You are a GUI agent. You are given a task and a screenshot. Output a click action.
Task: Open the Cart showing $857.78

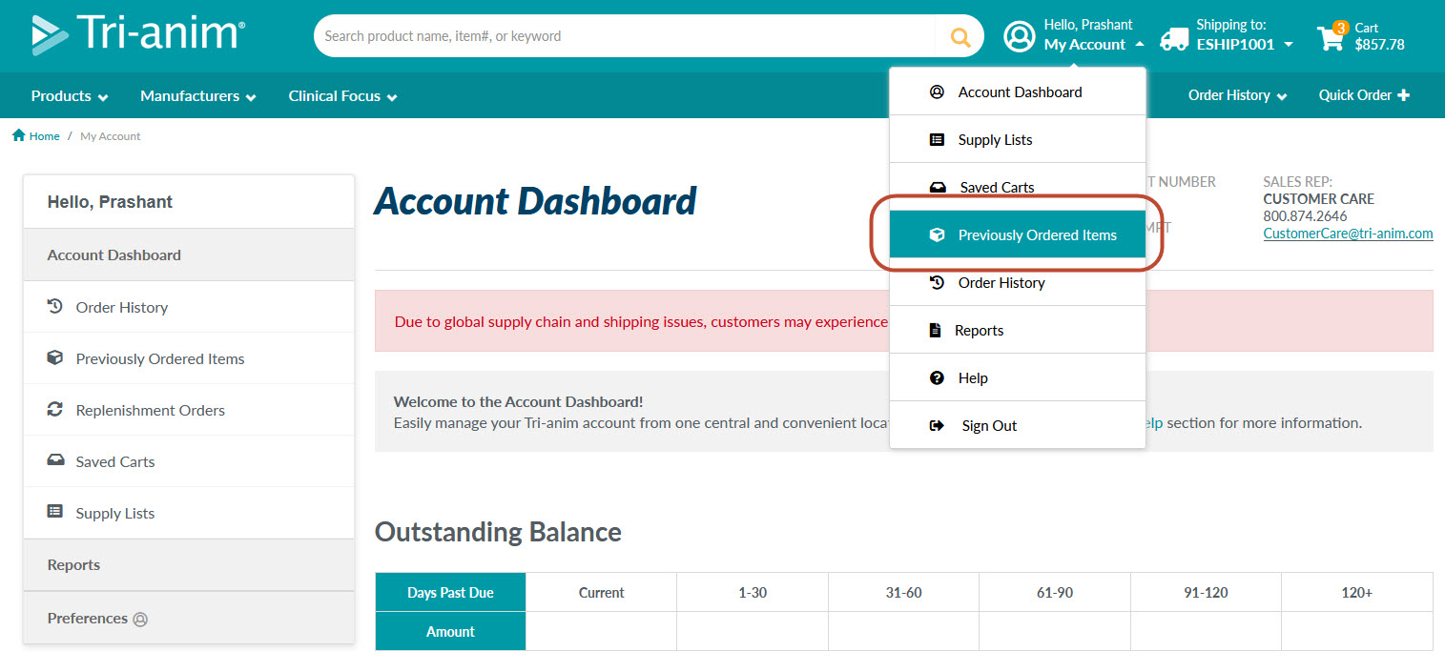click(1361, 38)
